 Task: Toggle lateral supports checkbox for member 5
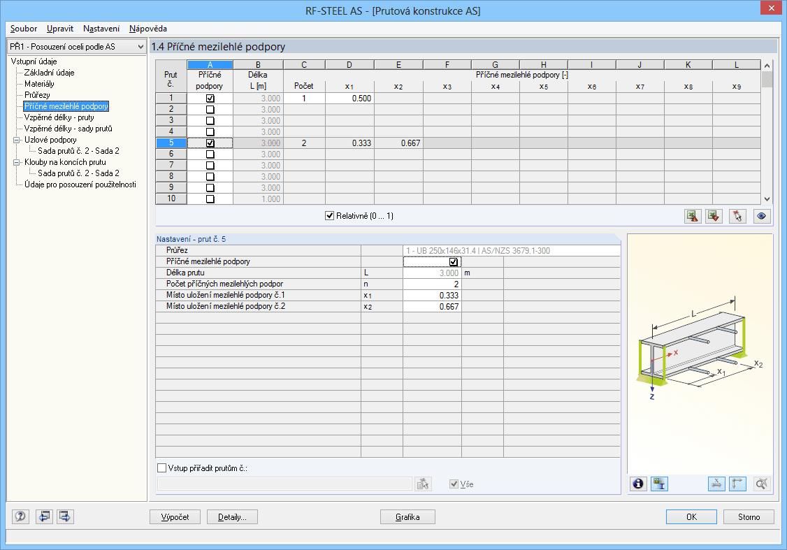coord(210,143)
